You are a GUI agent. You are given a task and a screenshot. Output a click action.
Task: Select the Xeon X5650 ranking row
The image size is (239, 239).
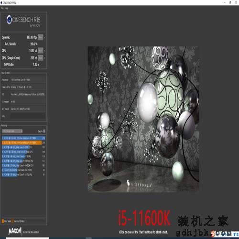tap(23, 170)
